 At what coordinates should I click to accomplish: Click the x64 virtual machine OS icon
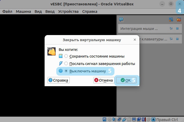pyautogui.click(x=52, y=51)
